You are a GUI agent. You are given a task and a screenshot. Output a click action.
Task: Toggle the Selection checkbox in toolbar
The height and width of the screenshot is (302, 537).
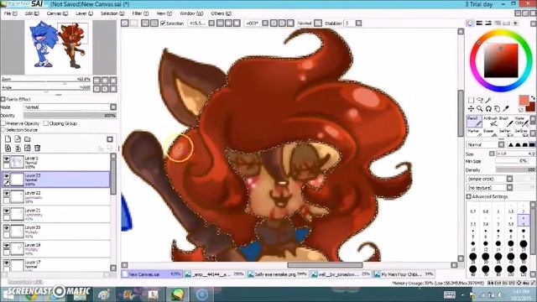pyautogui.click(x=163, y=23)
